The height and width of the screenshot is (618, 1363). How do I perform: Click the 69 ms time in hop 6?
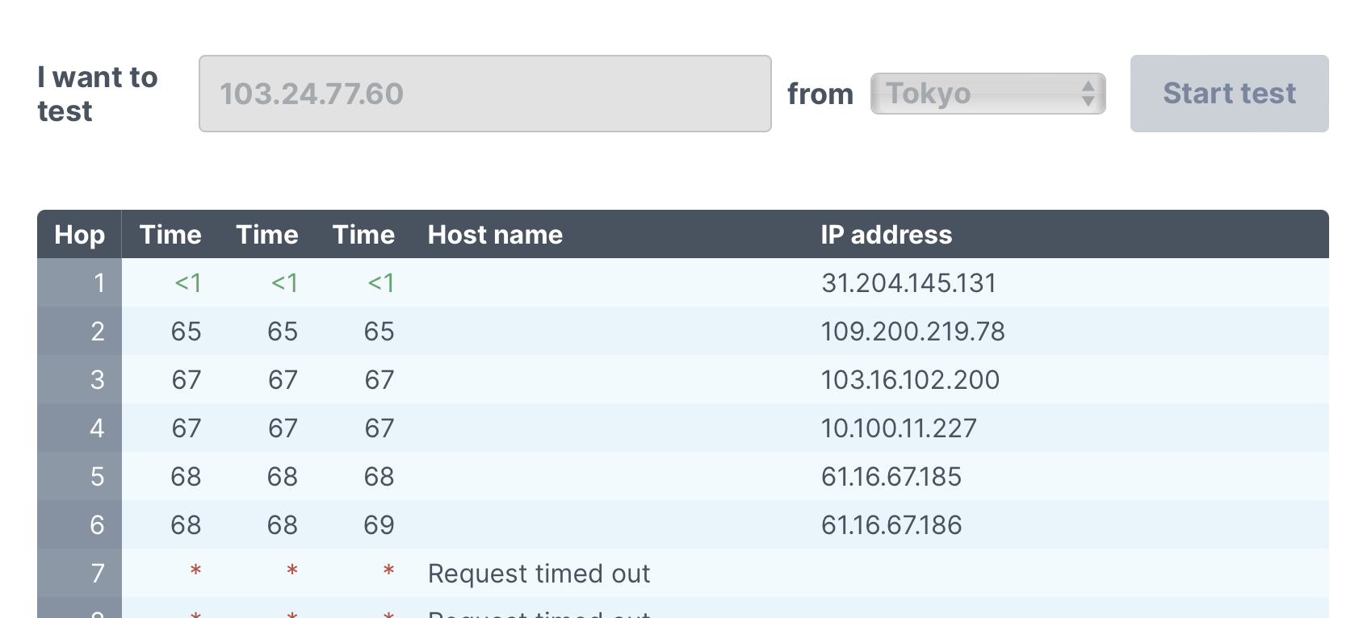pos(379,525)
